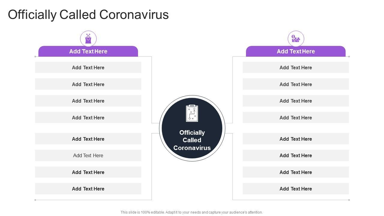The width and height of the screenshot is (384, 216).
Task: Click the seventh gray text box in left column
Action: pos(88,172)
